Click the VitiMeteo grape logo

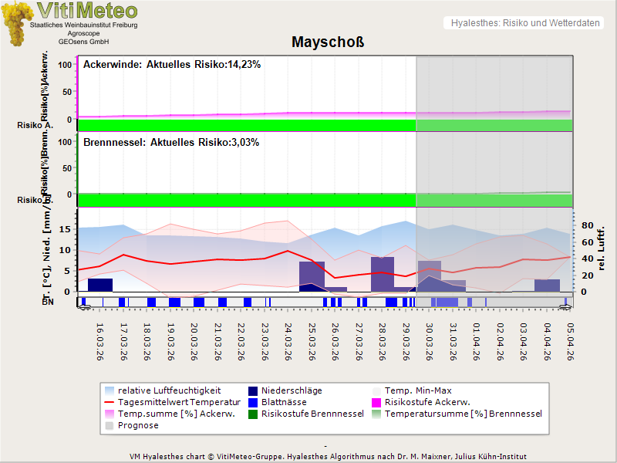click(x=15, y=23)
